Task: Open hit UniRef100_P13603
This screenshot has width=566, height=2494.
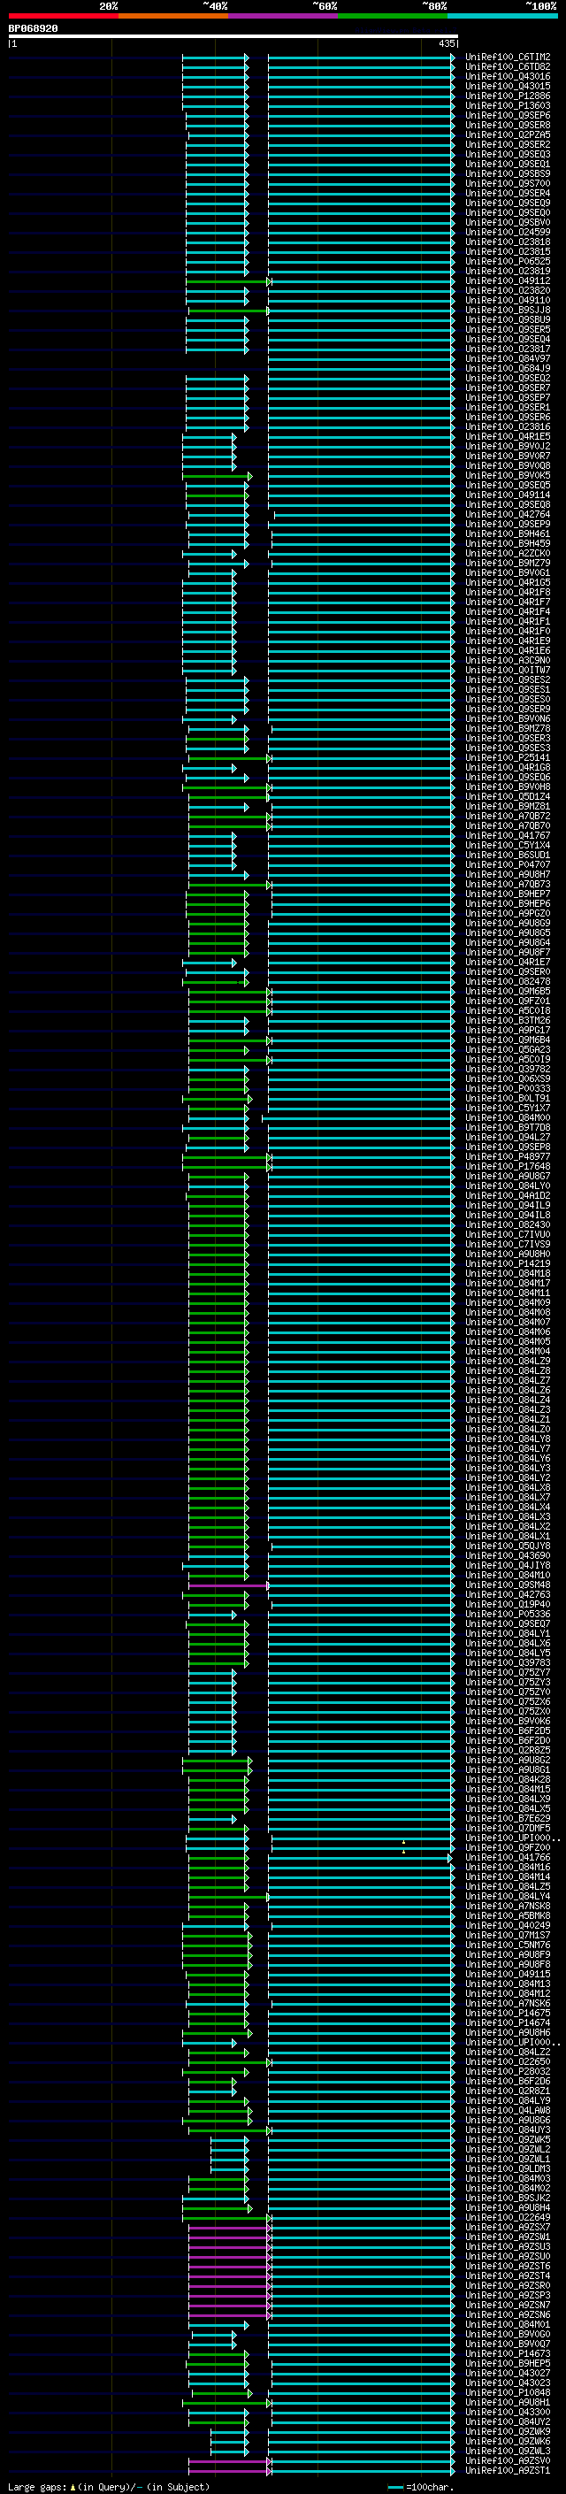Action: coord(508,105)
